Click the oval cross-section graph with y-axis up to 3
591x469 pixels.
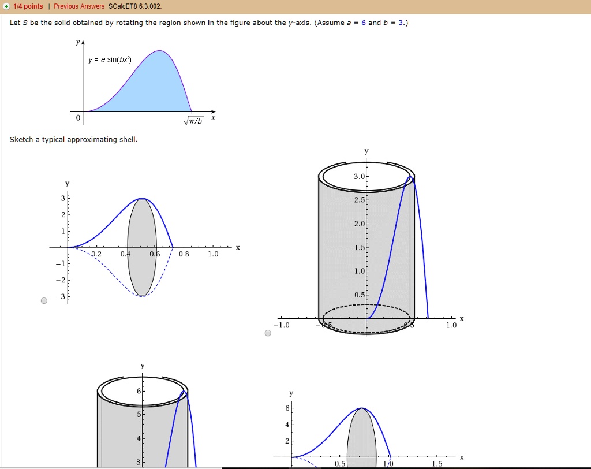click(145, 241)
